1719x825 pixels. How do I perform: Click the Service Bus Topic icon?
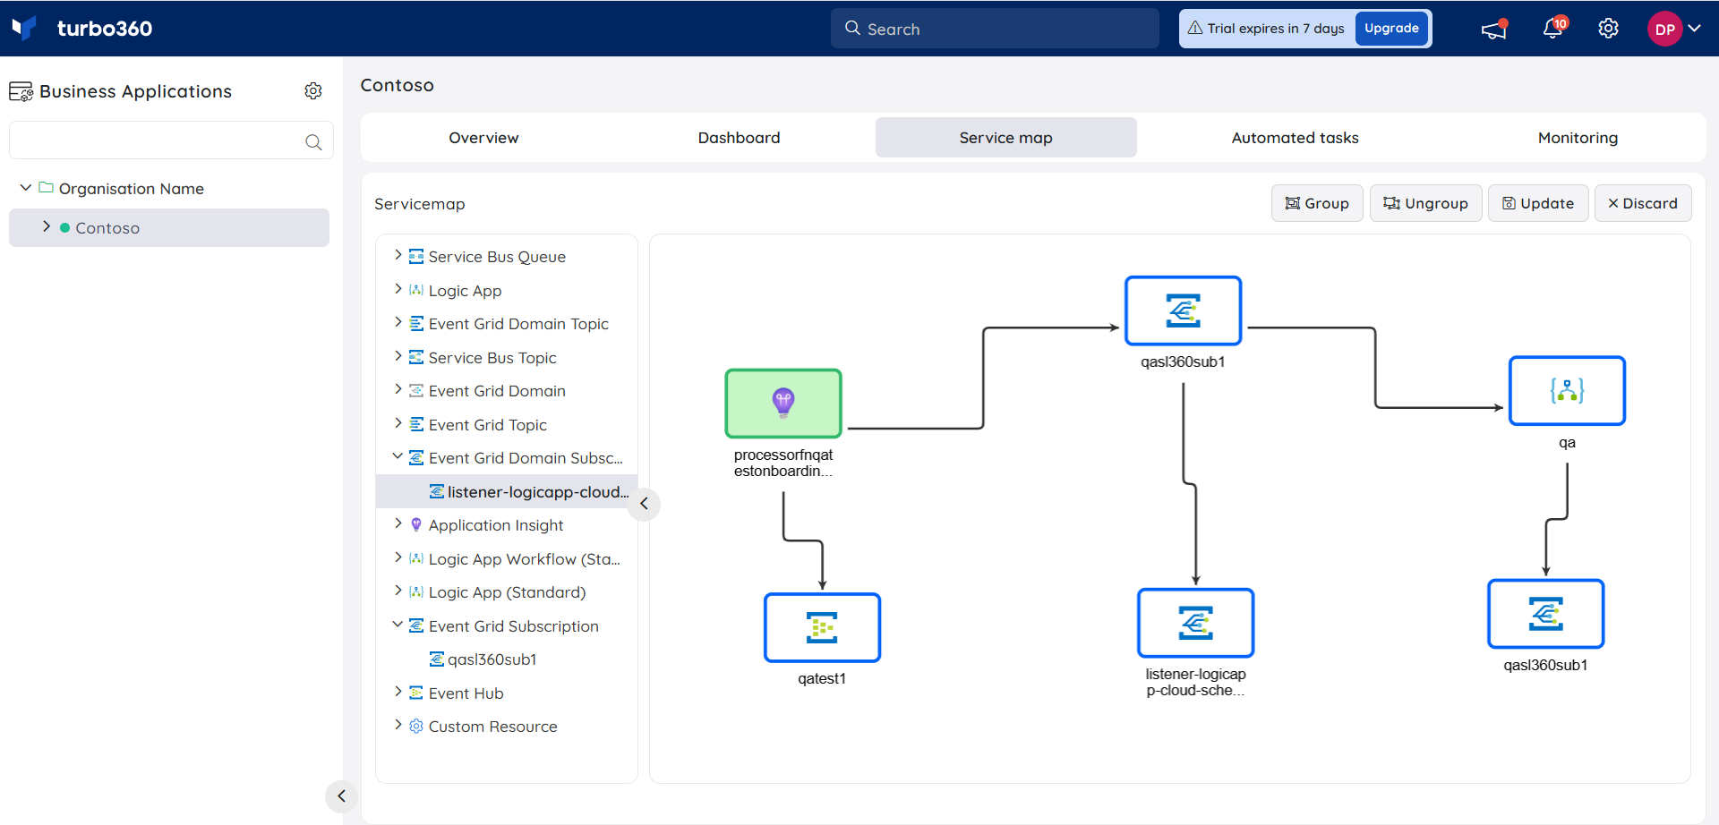click(x=416, y=358)
